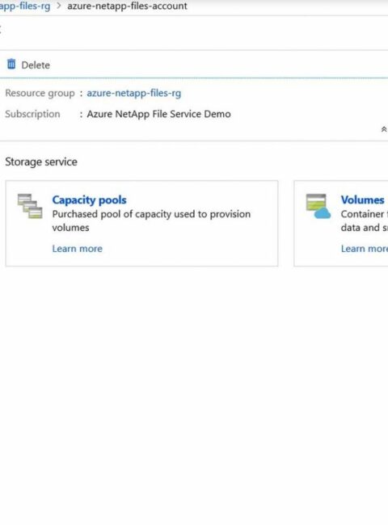The height and width of the screenshot is (525, 388).
Task: Click the breadcrumb chevron separator
Action: (x=59, y=6)
